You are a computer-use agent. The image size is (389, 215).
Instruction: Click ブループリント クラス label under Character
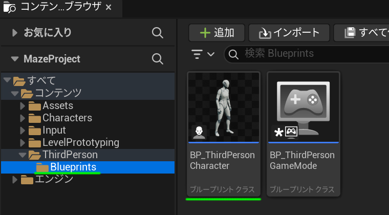222,189
